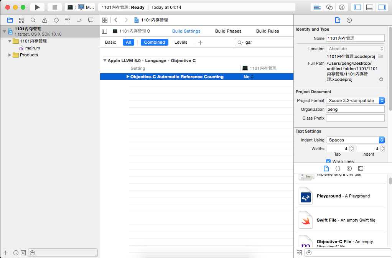Show the Standard editor

point(317,7)
